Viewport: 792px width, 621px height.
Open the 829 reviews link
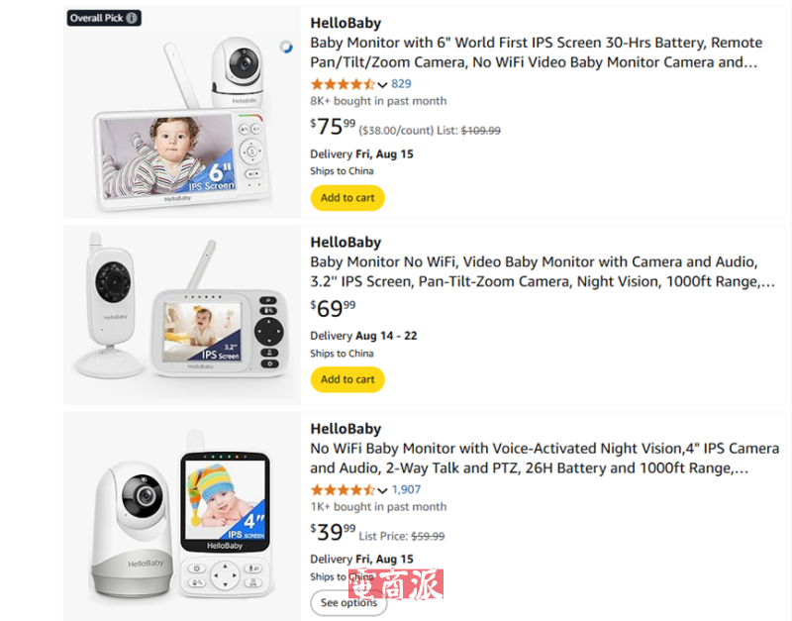[401, 84]
